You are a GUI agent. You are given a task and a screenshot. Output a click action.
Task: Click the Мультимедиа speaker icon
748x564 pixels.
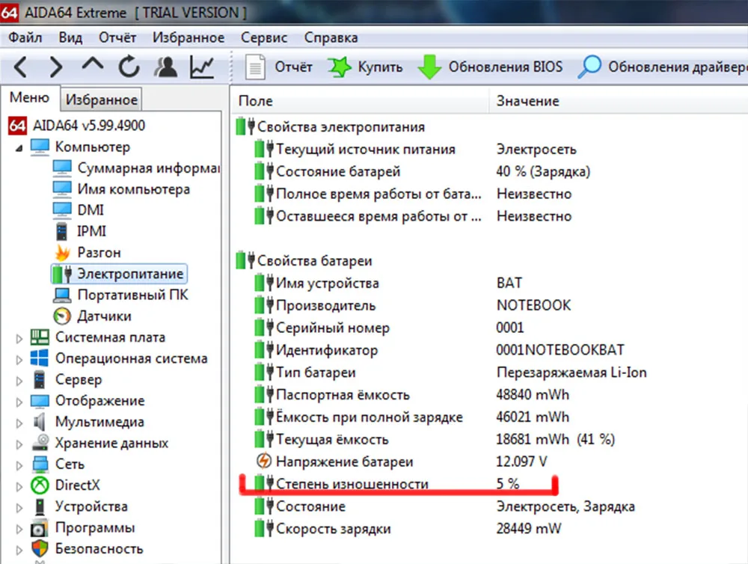click(x=40, y=421)
